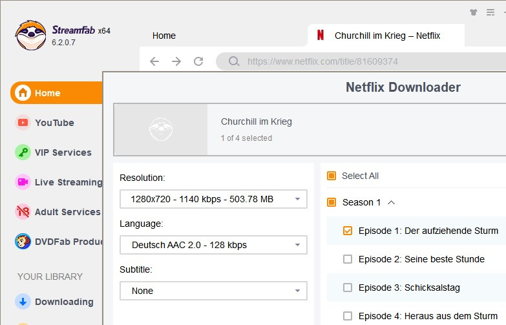Collapse Season 1 with the chevron

pos(391,202)
